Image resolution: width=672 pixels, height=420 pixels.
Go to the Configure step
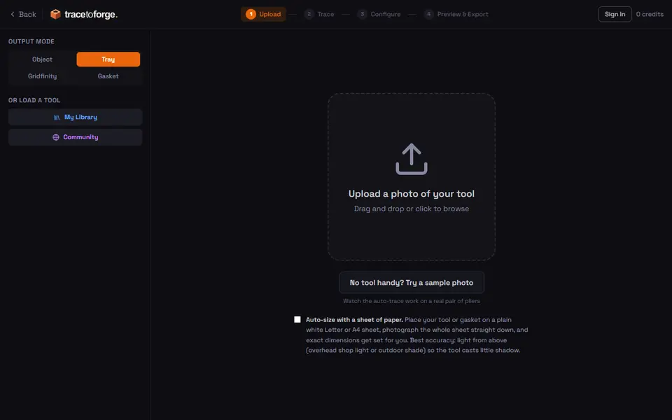[379, 14]
